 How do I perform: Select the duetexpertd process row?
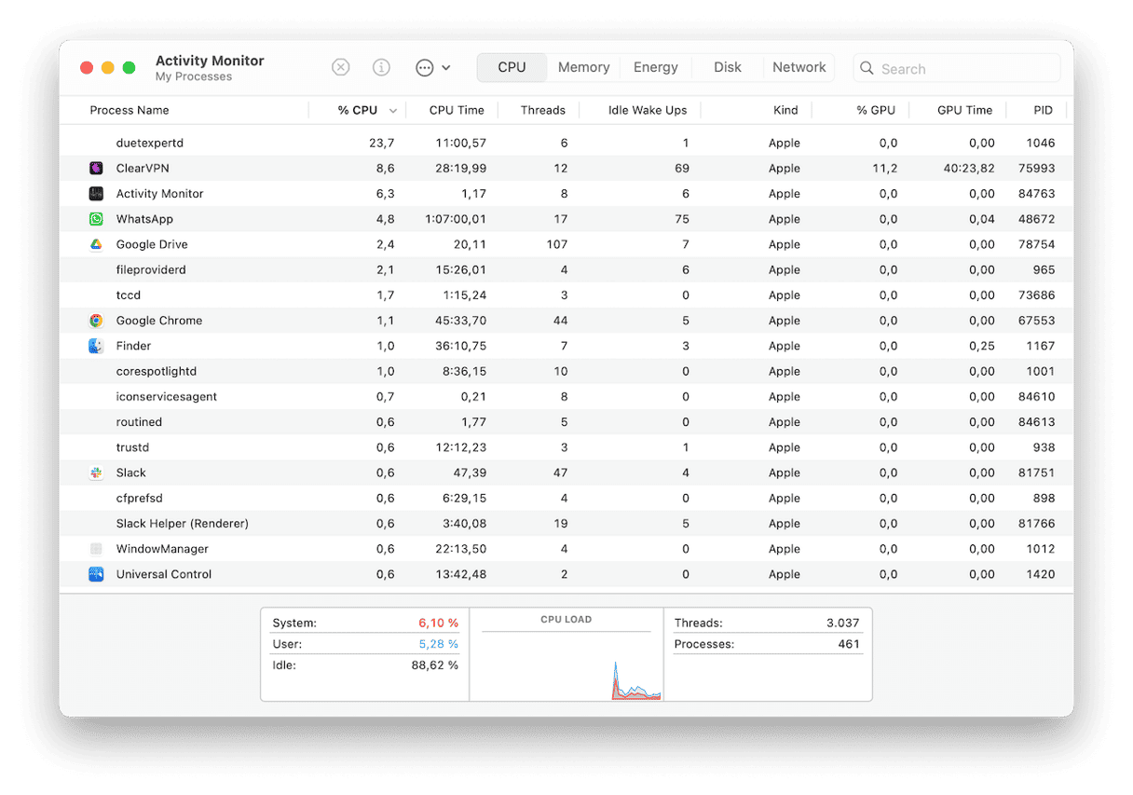pyautogui.click(x=566, y=144)
